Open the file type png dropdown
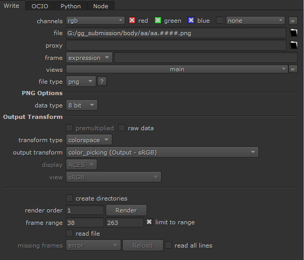The image size is (304, 260). (x=81, y=82)
